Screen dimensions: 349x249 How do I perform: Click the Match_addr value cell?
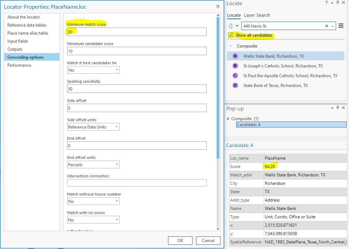tap(305, 175)
